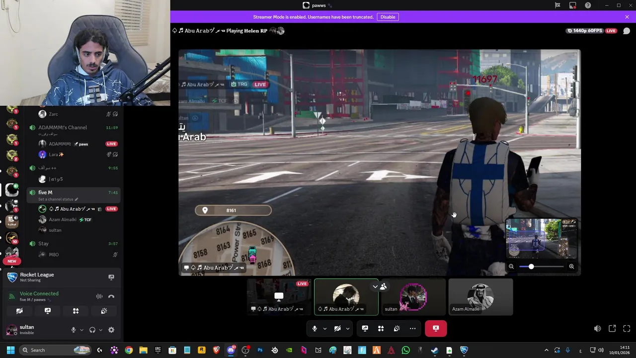636x358 pixels.
Task: Select the Abu Arab live stream tile
Action: pos(279,297)
